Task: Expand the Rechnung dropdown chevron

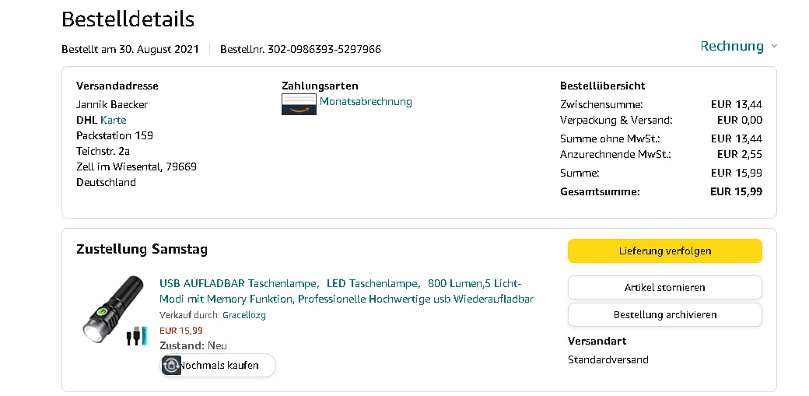Action: coord(774,47)
